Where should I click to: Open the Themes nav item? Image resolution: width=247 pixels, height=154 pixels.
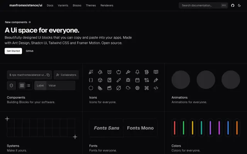point(91,5)
